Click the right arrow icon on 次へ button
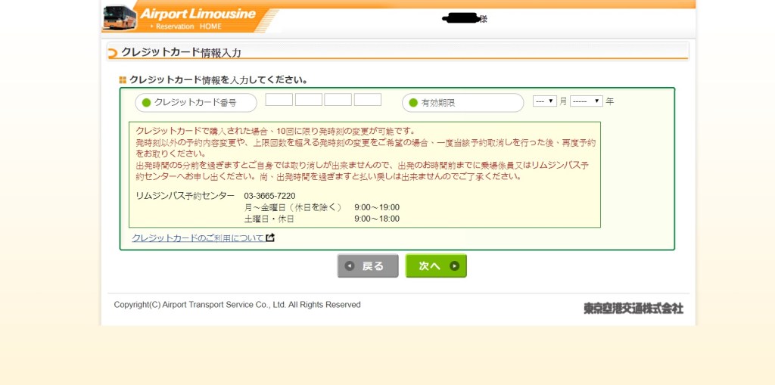The image size is (775, 385). pyautogui.click(x=454, y=266)
